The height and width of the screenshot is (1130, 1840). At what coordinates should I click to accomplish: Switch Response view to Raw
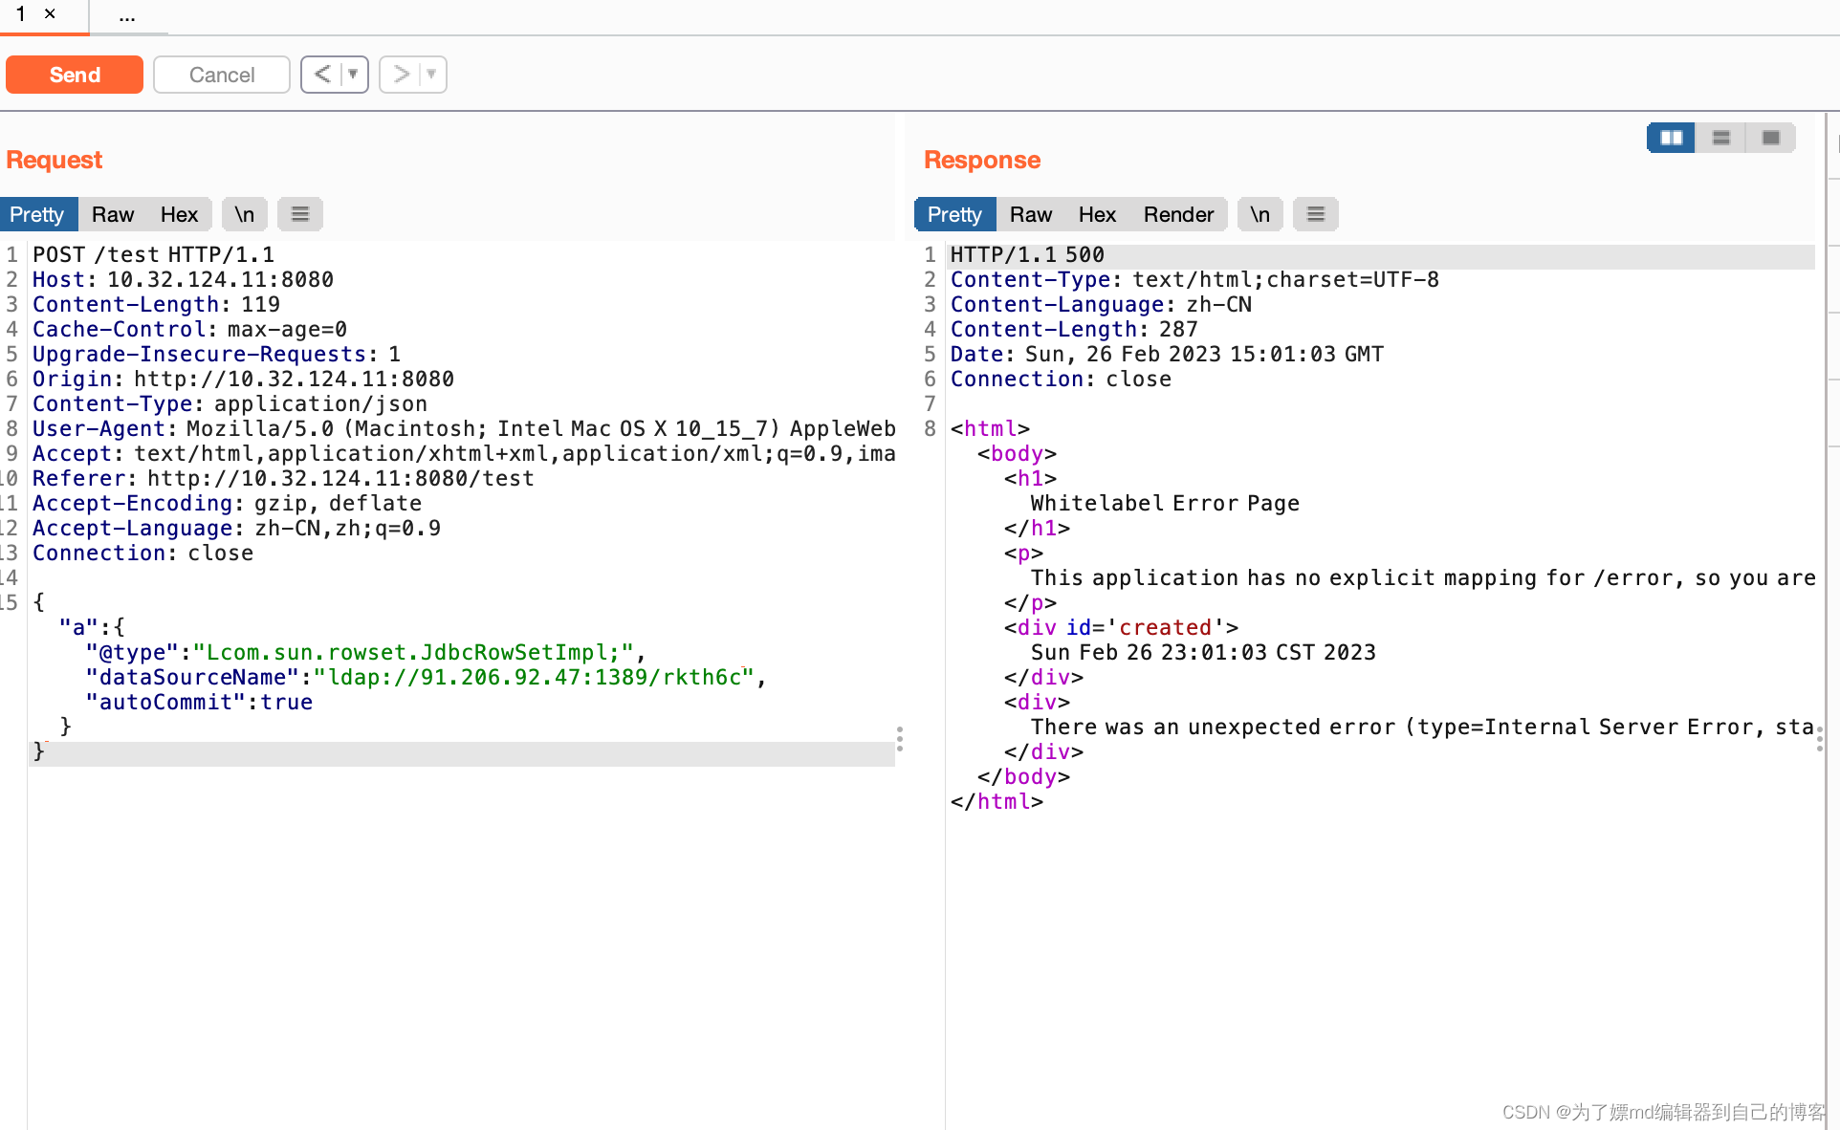(1031, 214)
